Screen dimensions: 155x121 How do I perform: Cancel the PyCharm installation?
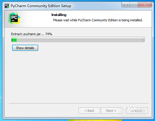[137, 111]
